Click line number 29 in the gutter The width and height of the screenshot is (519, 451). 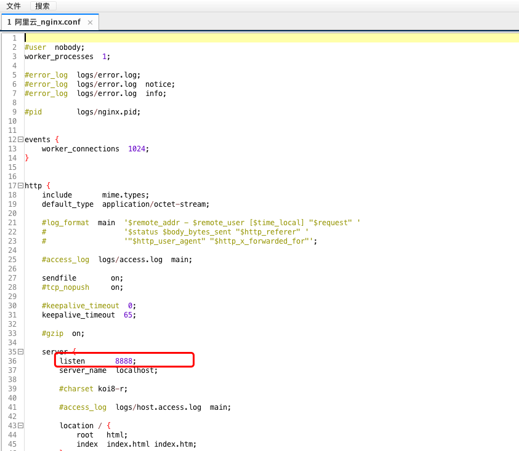click(12, 297)
